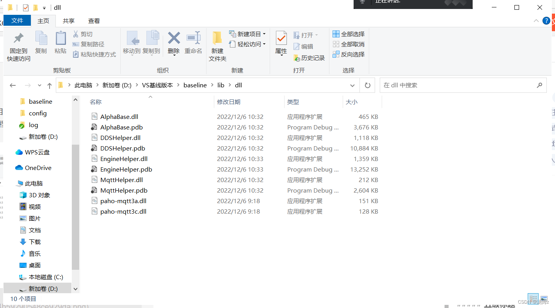The height and width of the screenshot is (308, 555).
Task: Pin folder to Quick access
Action: [18, 47]
